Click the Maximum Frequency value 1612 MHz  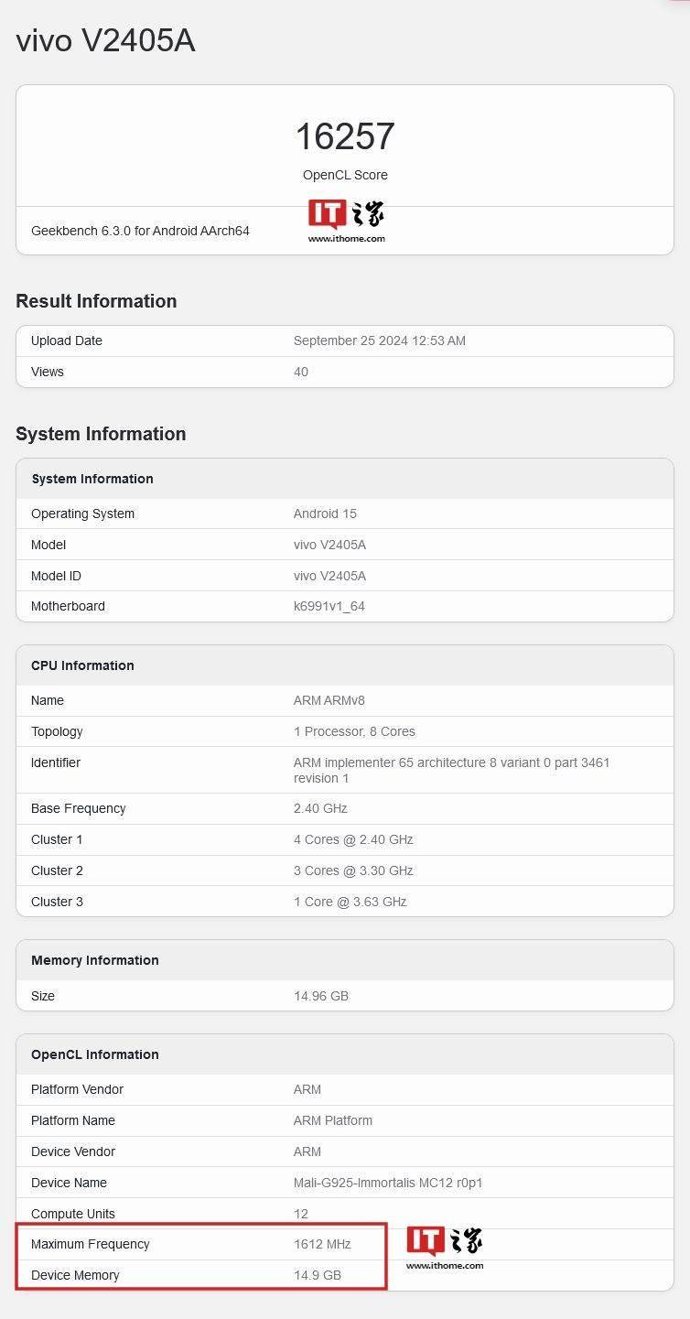322,1244
